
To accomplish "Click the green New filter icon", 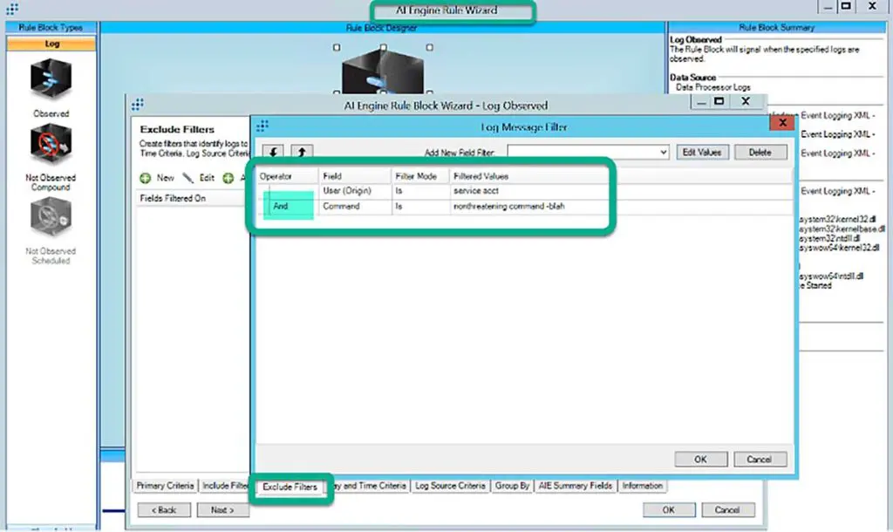I will pyautogui.click(x=146, y=178).
